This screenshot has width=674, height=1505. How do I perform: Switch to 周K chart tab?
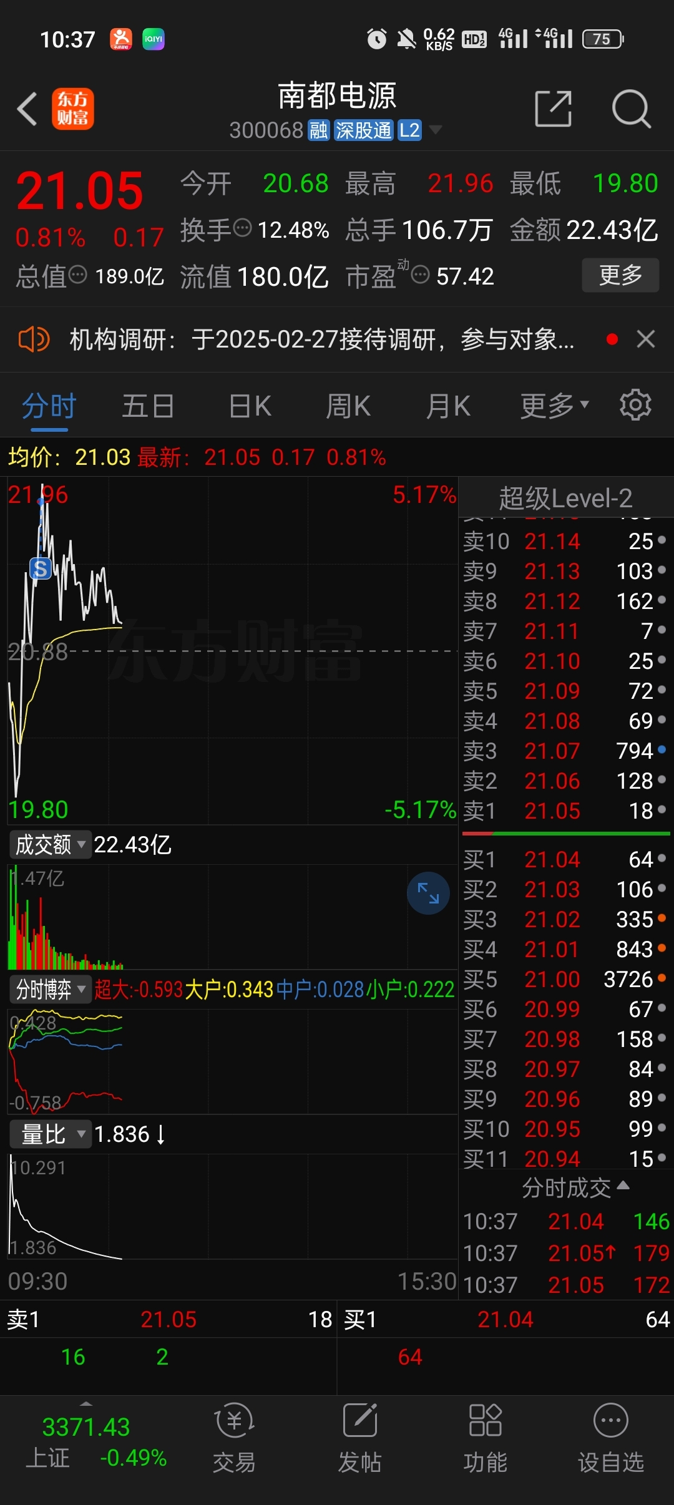[349, 407]
